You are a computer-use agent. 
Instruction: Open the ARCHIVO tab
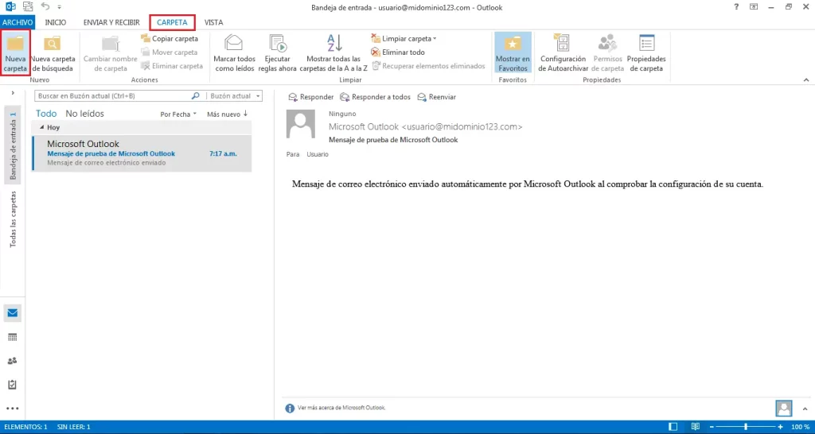(x=18, y=22)
